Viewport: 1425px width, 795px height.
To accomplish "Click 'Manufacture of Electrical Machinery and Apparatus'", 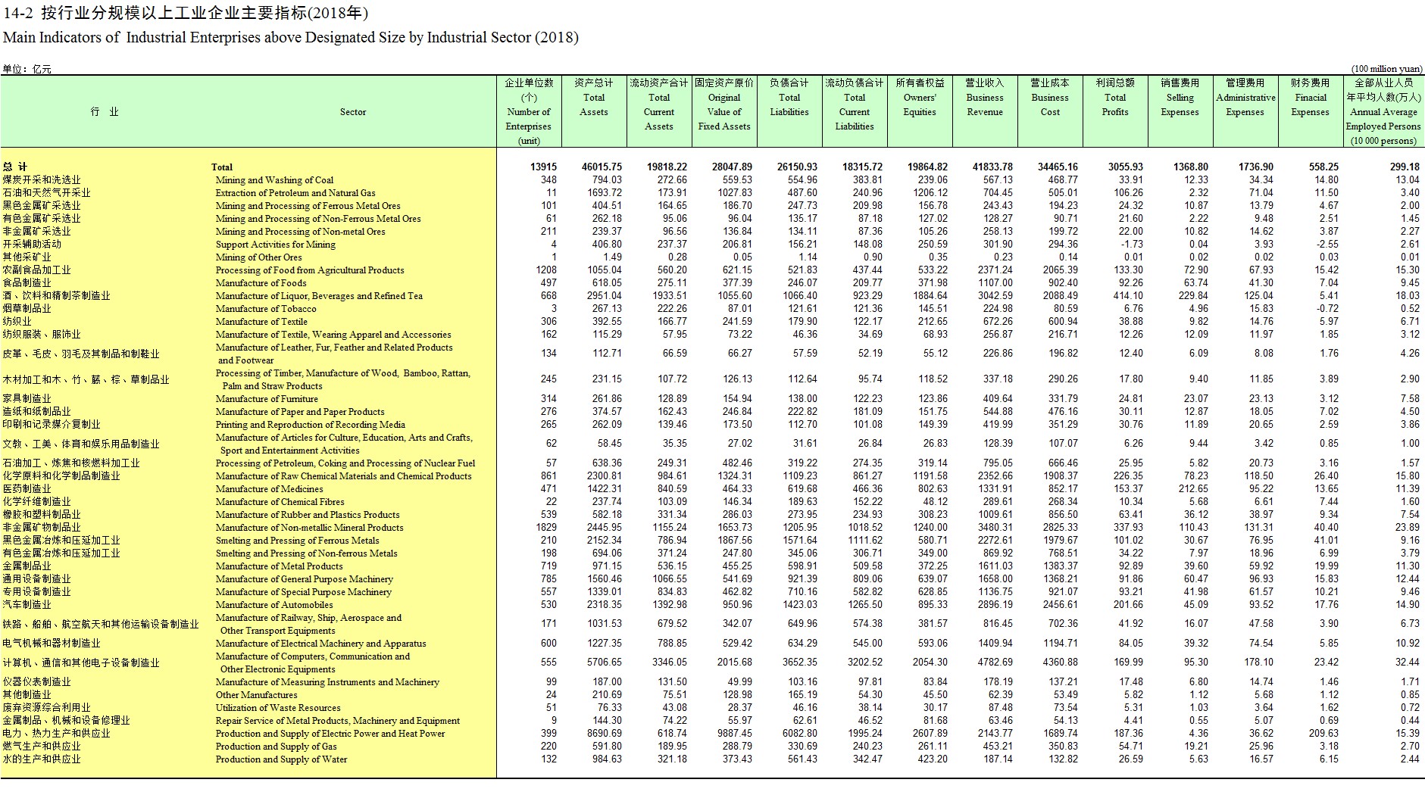I will [x=320, y=644].
